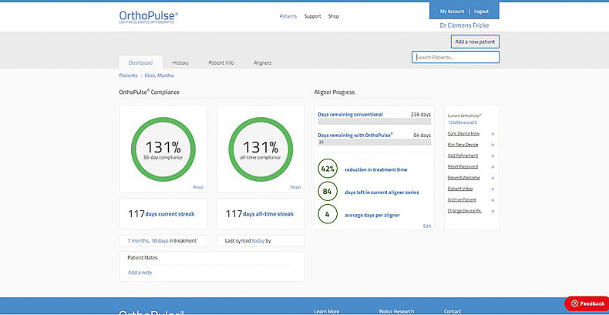Click the 7 months, 18 days text

[x=147, y=241]
